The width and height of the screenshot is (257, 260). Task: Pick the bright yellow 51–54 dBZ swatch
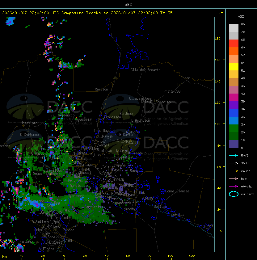click(x=234, y=66)
